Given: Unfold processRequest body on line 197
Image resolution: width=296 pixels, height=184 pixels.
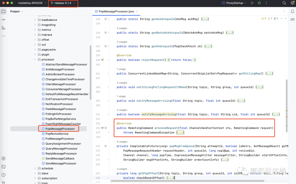Looking at the screenshot, I should pos(108,132).
